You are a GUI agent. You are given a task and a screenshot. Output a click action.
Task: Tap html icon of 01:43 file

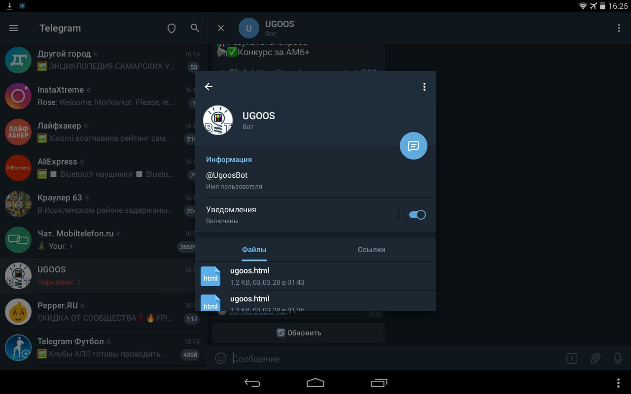point(210,276)
